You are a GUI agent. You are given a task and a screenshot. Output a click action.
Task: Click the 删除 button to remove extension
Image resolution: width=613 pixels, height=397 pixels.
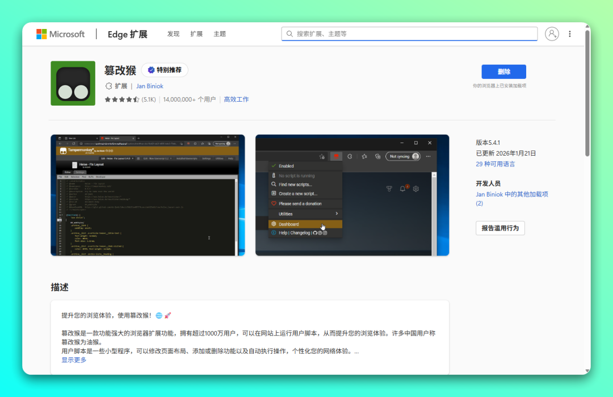[x=503, y=72]
